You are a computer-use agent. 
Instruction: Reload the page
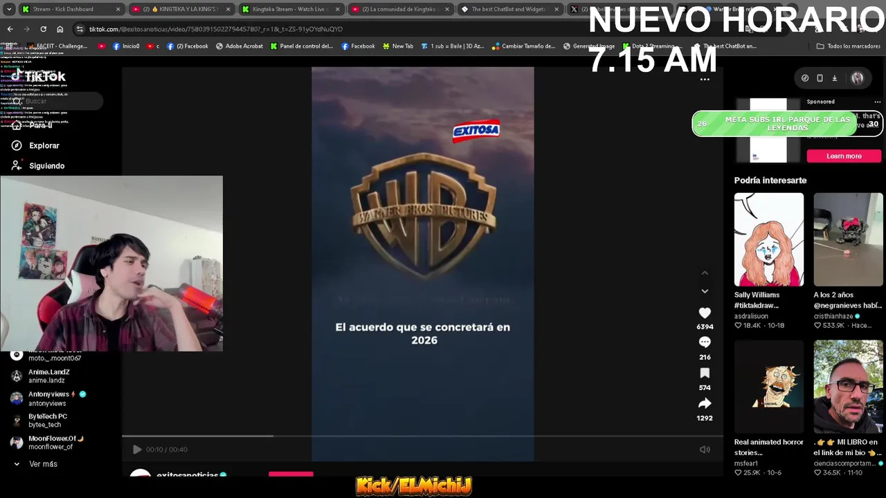click(43, 29)
